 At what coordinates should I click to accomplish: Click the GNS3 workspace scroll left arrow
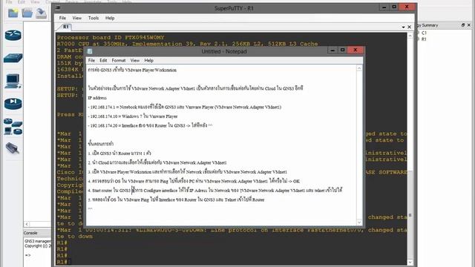pos(27,224)
